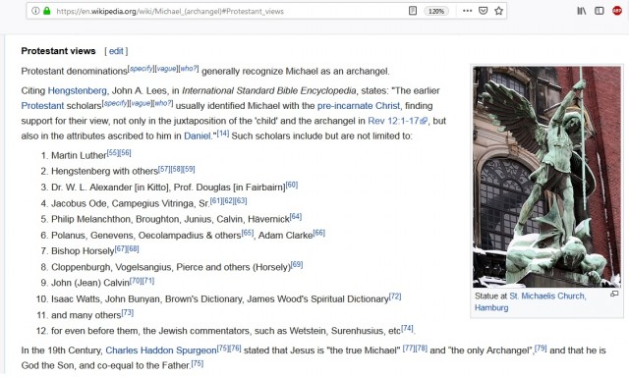The width and height of the screenshot is (629, 377).
Task: Open reference [72] after Spiritual Dictionary
Action: tap(395, 296)
